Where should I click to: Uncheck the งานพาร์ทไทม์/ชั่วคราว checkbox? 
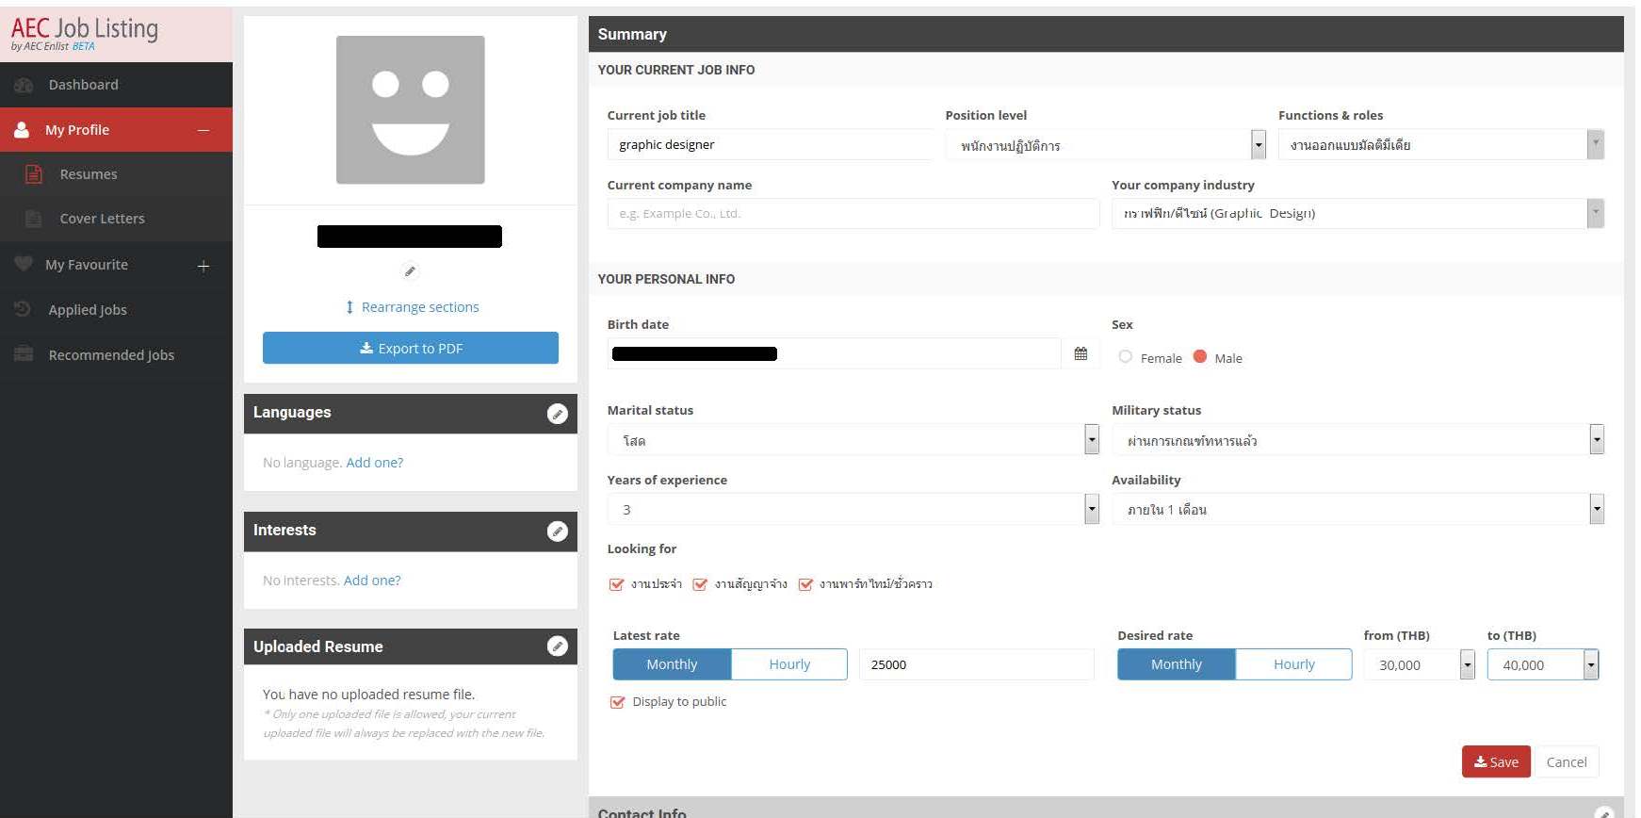[x=805, y=584]
